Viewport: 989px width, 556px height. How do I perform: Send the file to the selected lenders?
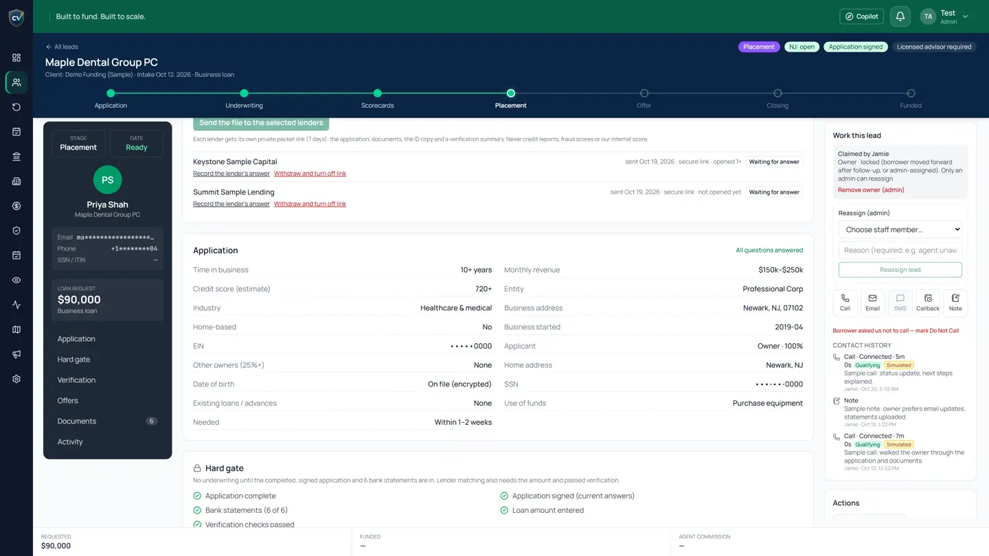(x=261, y=123)
